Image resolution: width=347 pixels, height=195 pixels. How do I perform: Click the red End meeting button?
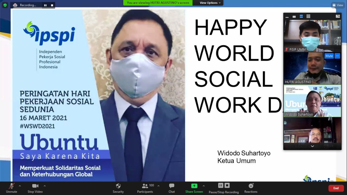336,188
